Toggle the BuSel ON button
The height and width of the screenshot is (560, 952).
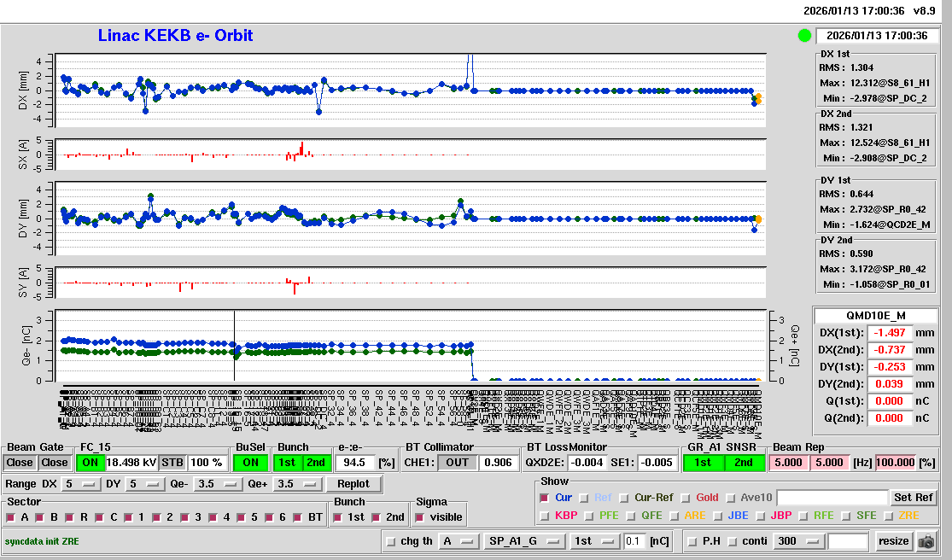pos(250,462)
